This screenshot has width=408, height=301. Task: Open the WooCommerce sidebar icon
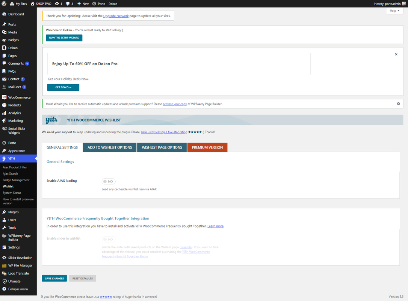coord(4,97)
